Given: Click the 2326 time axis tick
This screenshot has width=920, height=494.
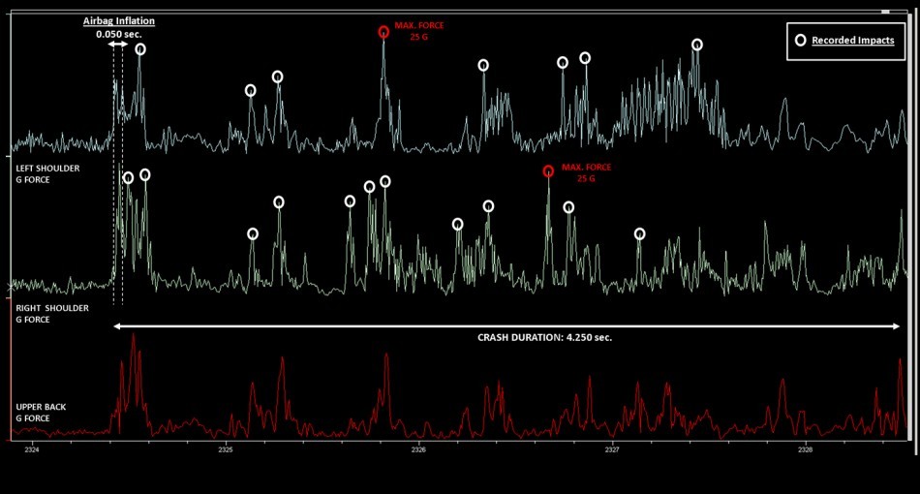Looking at the screenshot, I should coord(418,450).
